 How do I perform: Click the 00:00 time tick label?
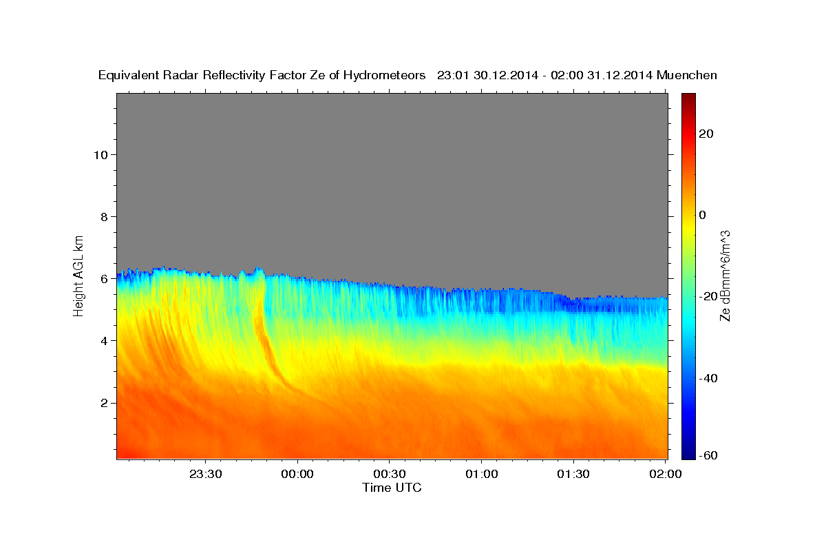[x=298, y=475]
